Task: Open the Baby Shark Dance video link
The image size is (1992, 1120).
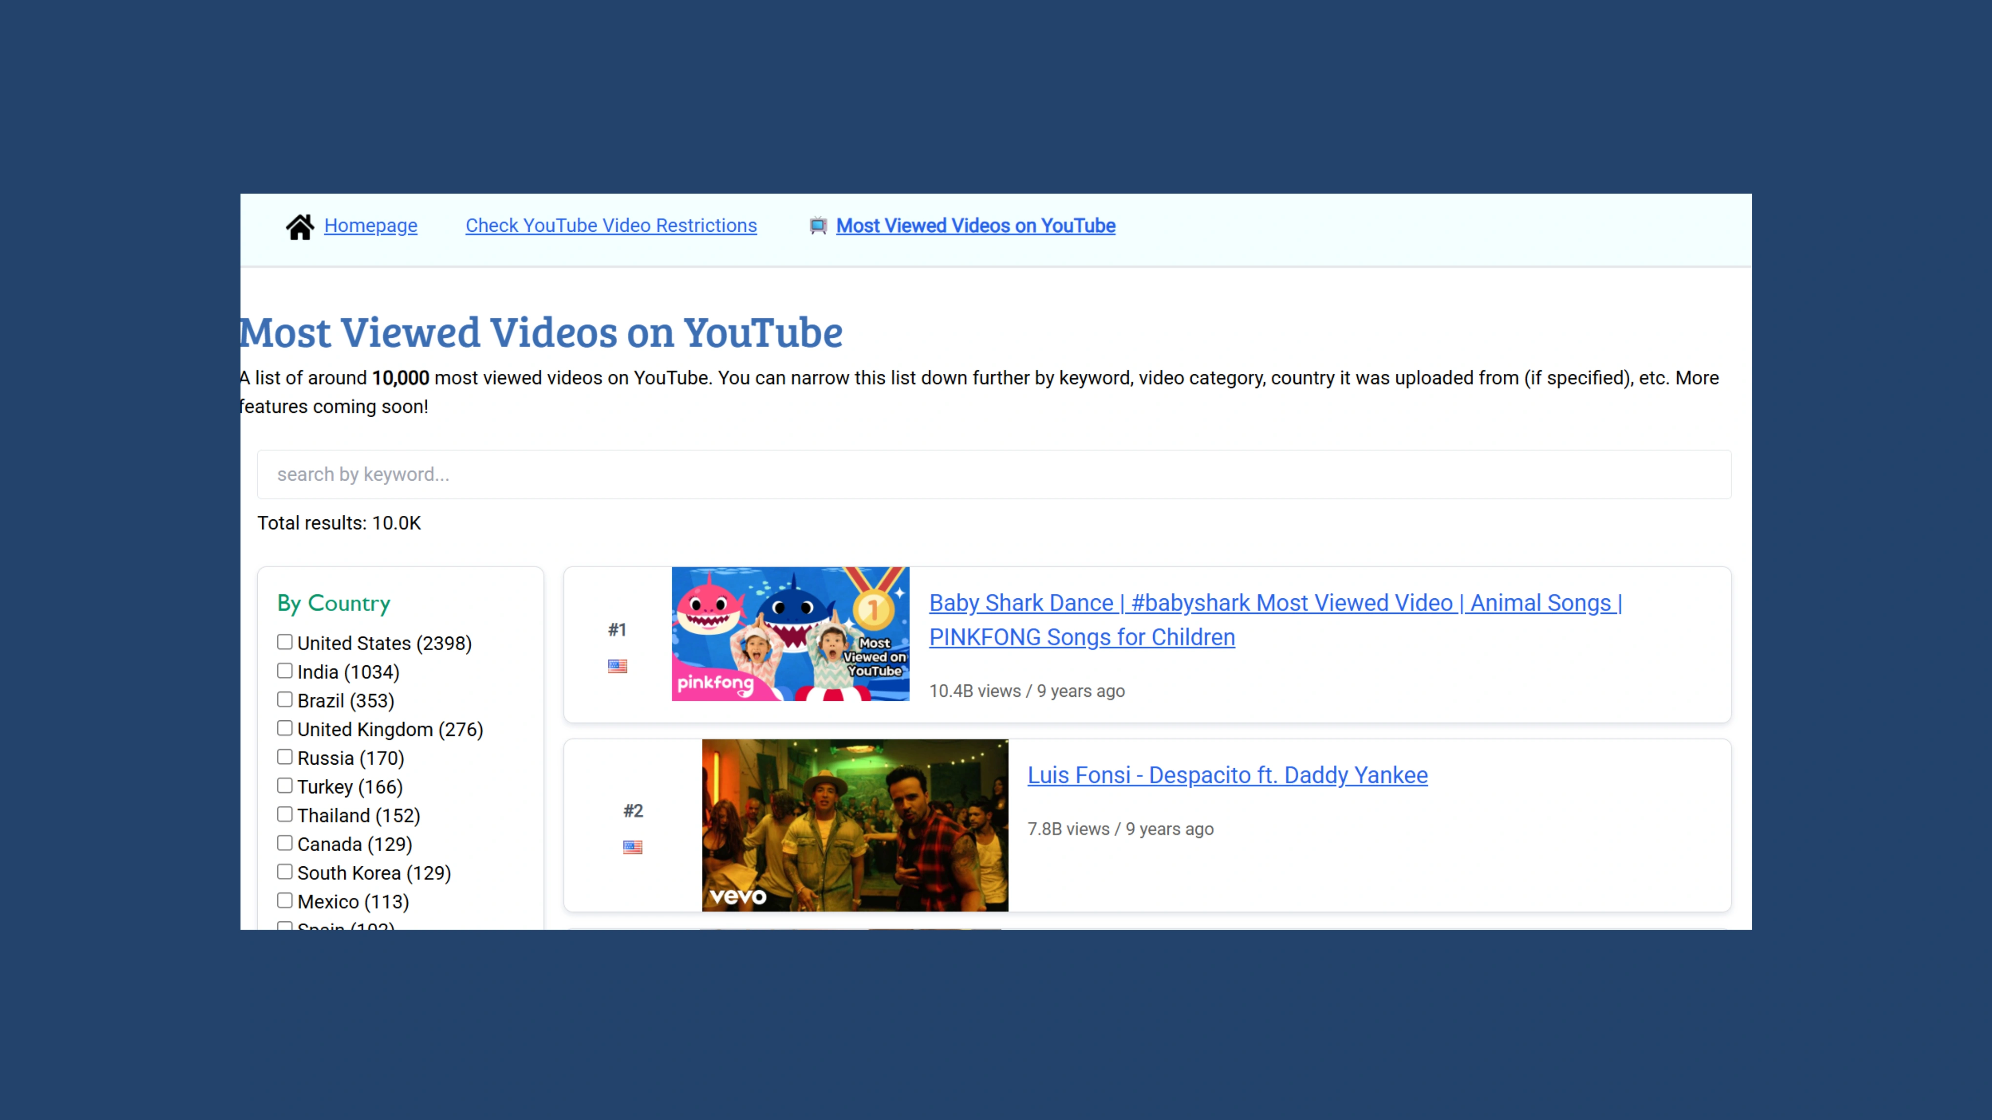Action: click(1276, 620)
